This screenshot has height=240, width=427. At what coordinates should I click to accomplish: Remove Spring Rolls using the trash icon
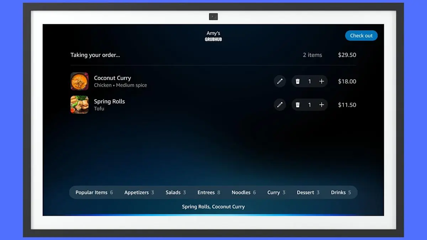[x=298, y=105]
